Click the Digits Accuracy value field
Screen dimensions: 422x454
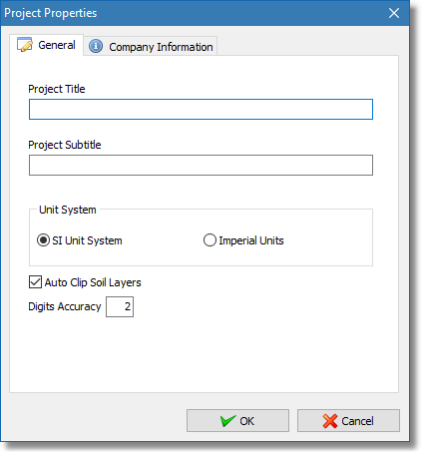click(120, 306)
